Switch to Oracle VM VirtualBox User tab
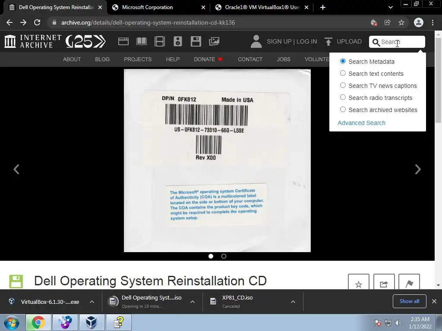Viewport: 442px width, 331px height. [262, 7]
